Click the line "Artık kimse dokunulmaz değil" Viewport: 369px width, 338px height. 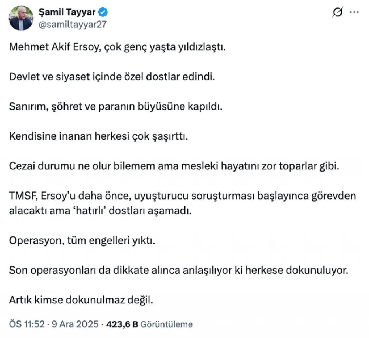pyautogui.click(x=81, y=300)
